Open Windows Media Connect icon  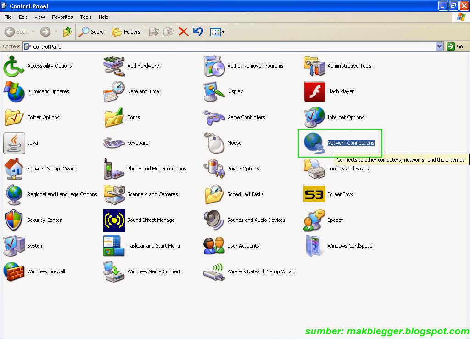coord(114,272)
